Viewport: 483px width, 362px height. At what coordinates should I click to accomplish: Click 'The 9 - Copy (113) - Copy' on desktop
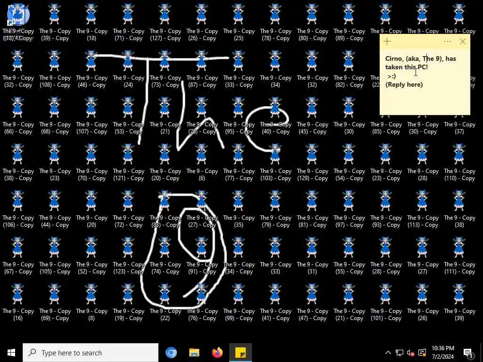pos(423,210)
